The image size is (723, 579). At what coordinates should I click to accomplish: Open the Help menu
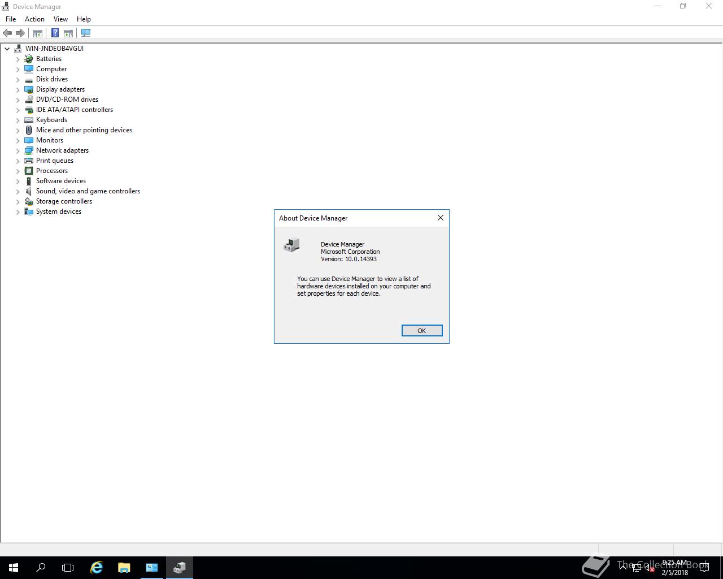pyautogui.click(x=84, y=19)
